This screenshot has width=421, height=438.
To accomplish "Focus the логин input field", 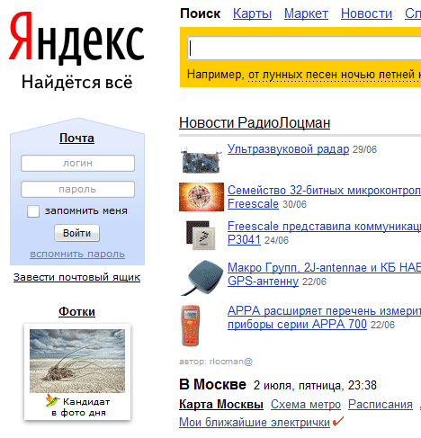I will (77, 163).
